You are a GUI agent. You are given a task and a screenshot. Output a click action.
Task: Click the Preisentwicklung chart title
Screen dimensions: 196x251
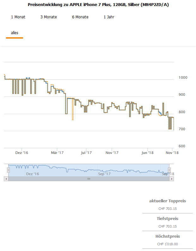click(98, 5)
